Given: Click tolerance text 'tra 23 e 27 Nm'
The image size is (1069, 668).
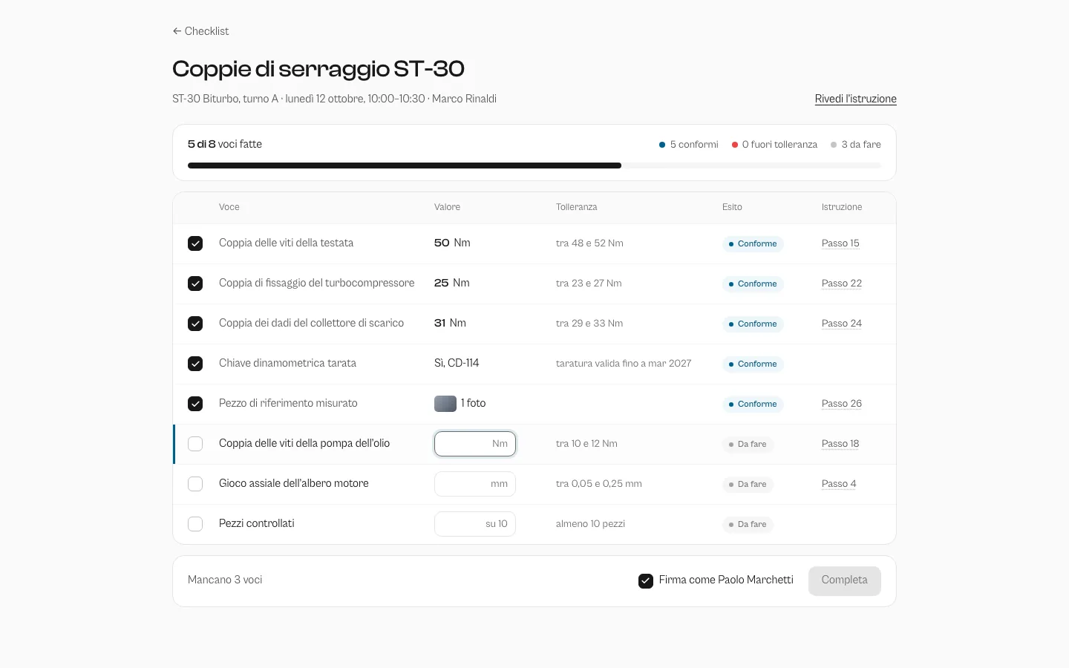Looking at the screenshot, I should pyautogui.click(x=589, y=284).
